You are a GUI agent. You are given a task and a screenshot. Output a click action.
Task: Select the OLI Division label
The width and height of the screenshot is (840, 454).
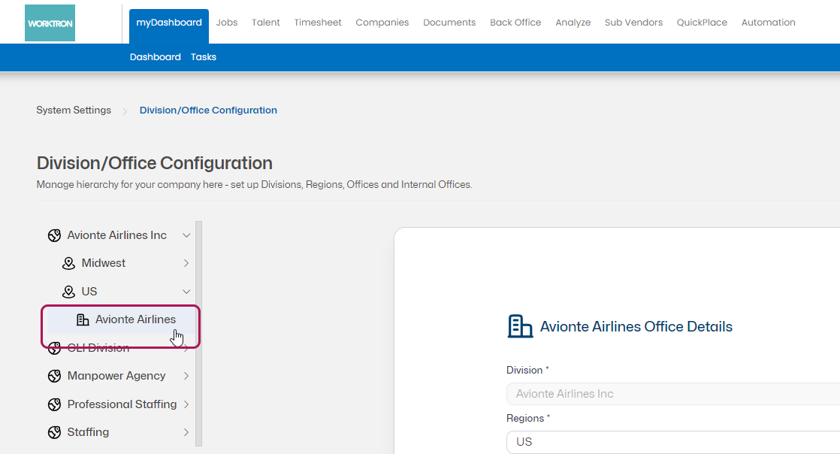pyautogui.click(x=98, y=349)
